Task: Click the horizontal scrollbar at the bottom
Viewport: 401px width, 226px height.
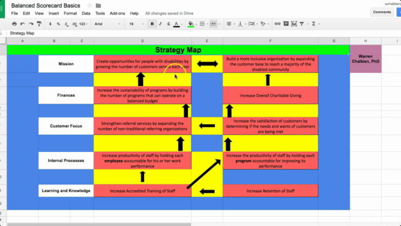Action: coord(99,225)
